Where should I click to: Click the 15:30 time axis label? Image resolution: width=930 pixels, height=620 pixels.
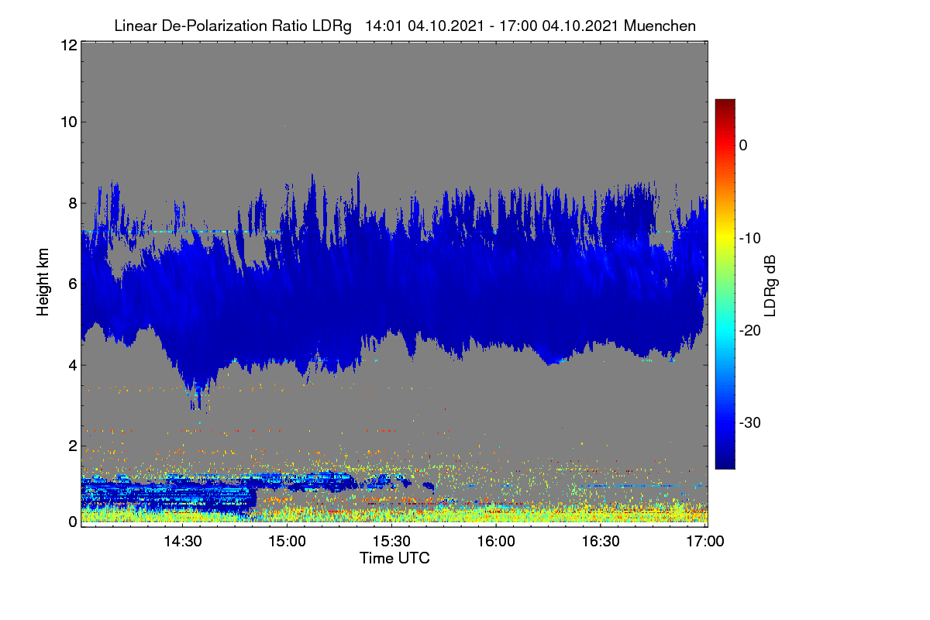pos(391,542)
